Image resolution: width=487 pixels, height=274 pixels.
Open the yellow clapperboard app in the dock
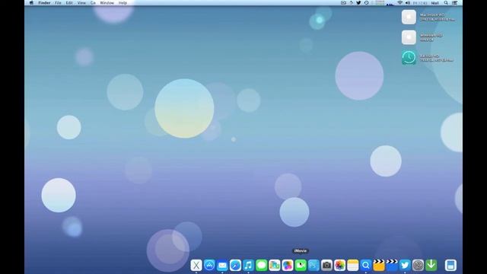pyautogui.click(x=379, y=266)
